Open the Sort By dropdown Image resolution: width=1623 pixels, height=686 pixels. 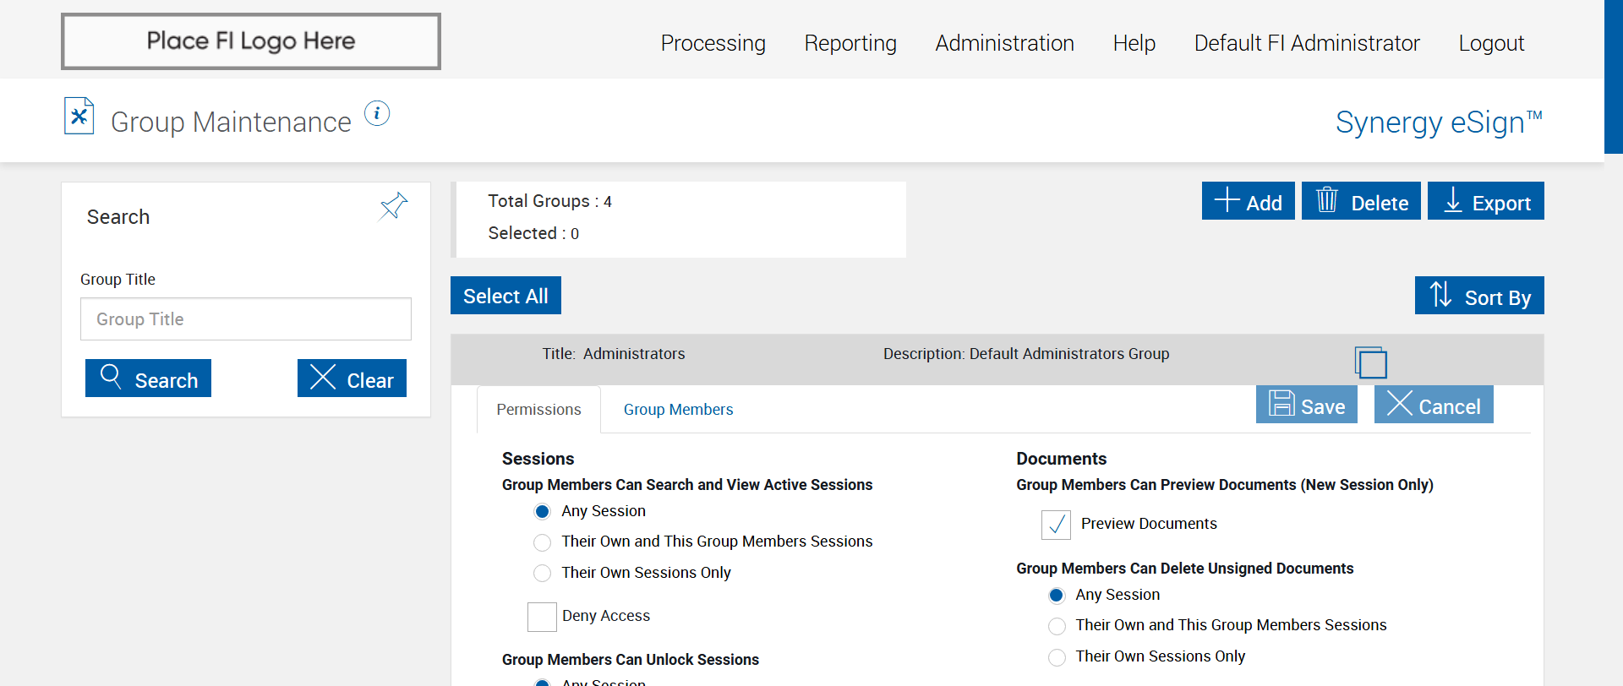tap(1479, 296)
